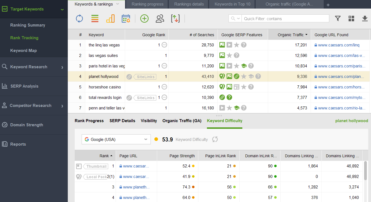The height and width of the screenshot is (202, 371).
Task: Switch to the Rankings details tab
Action: click(189, 4)
